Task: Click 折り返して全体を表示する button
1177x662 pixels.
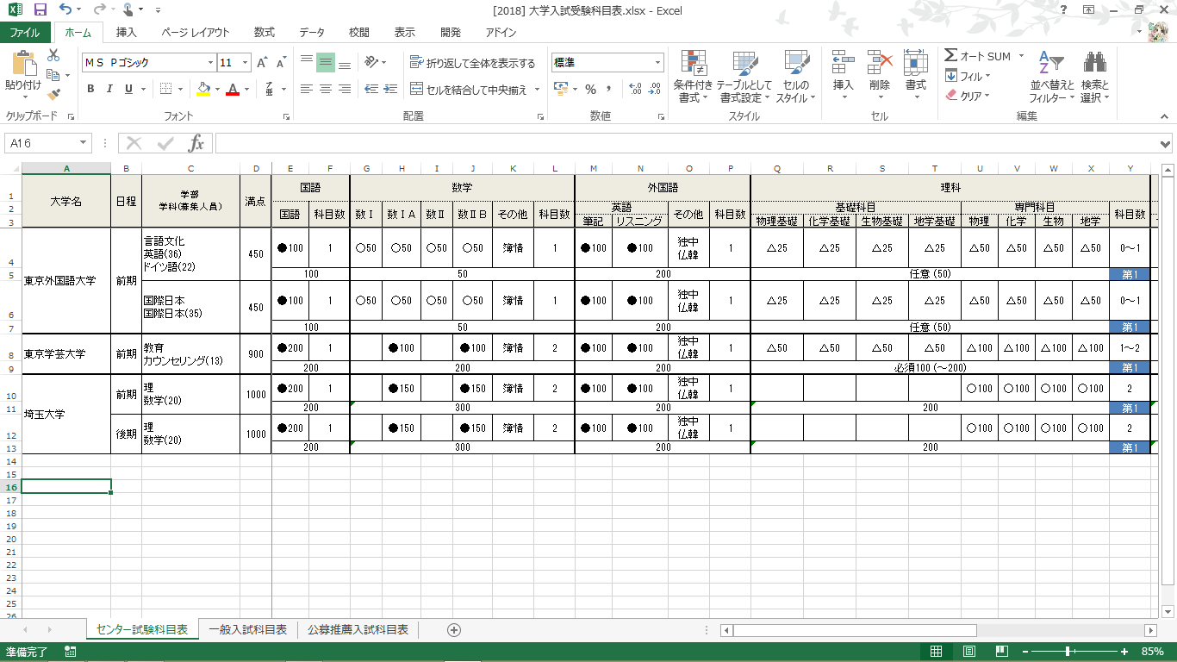Action: [472, 63]
